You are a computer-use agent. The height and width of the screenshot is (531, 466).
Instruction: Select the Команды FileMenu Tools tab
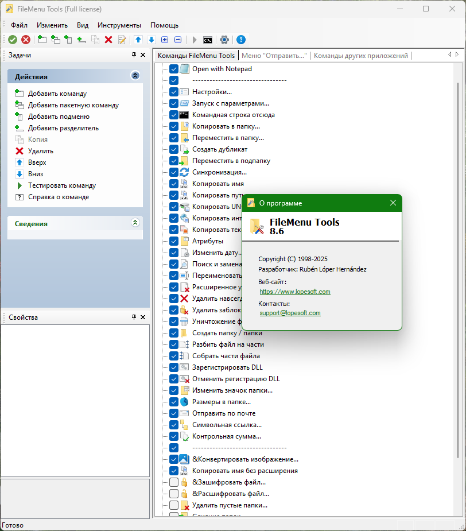point(196,56)
